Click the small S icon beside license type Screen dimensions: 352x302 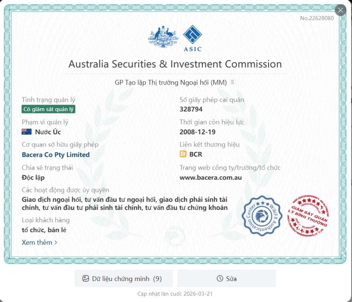click(232, 82)
